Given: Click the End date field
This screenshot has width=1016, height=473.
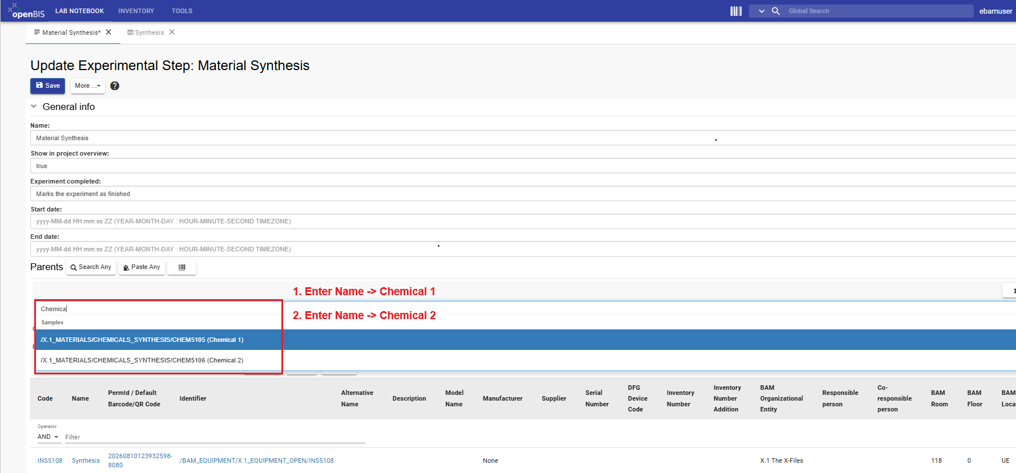Looking at the screenshot, I should (523, 249).
